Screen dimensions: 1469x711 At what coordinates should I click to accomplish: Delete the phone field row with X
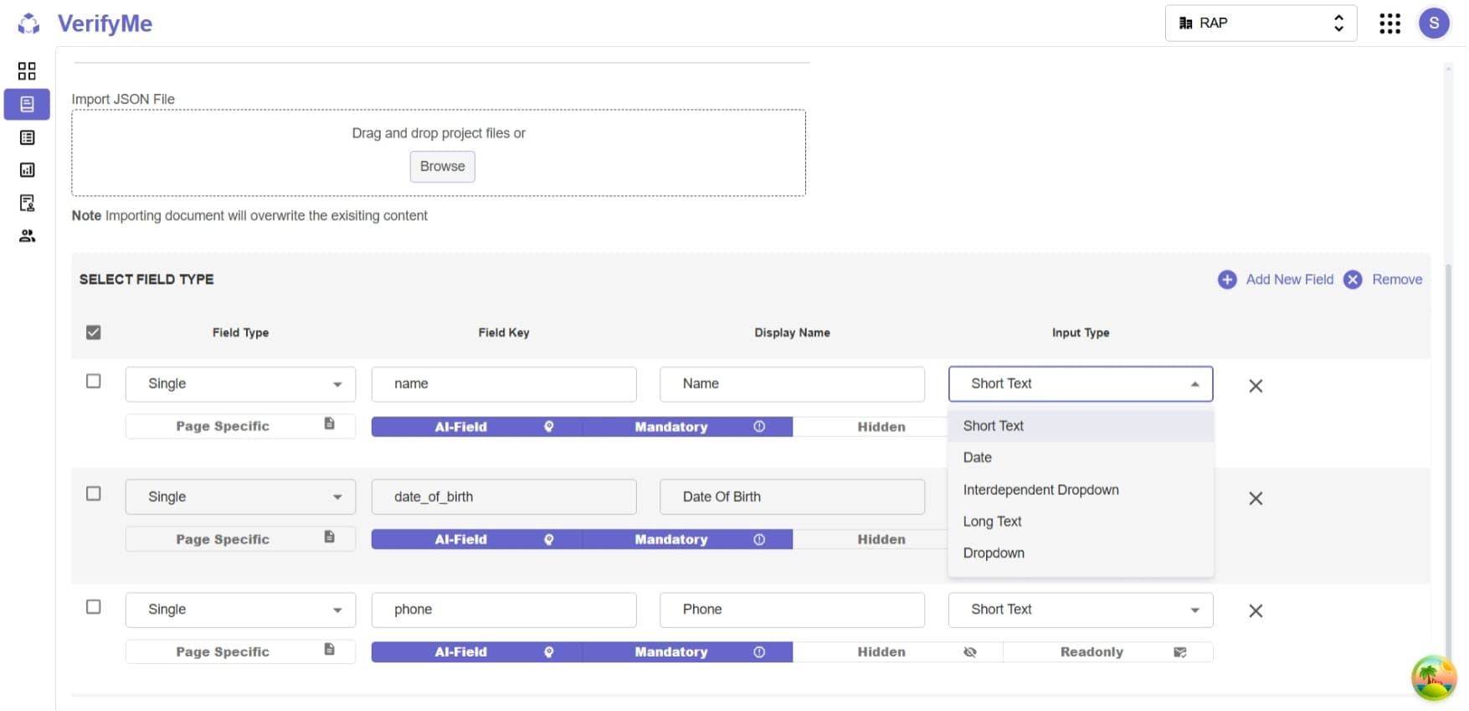(1256, 611)
